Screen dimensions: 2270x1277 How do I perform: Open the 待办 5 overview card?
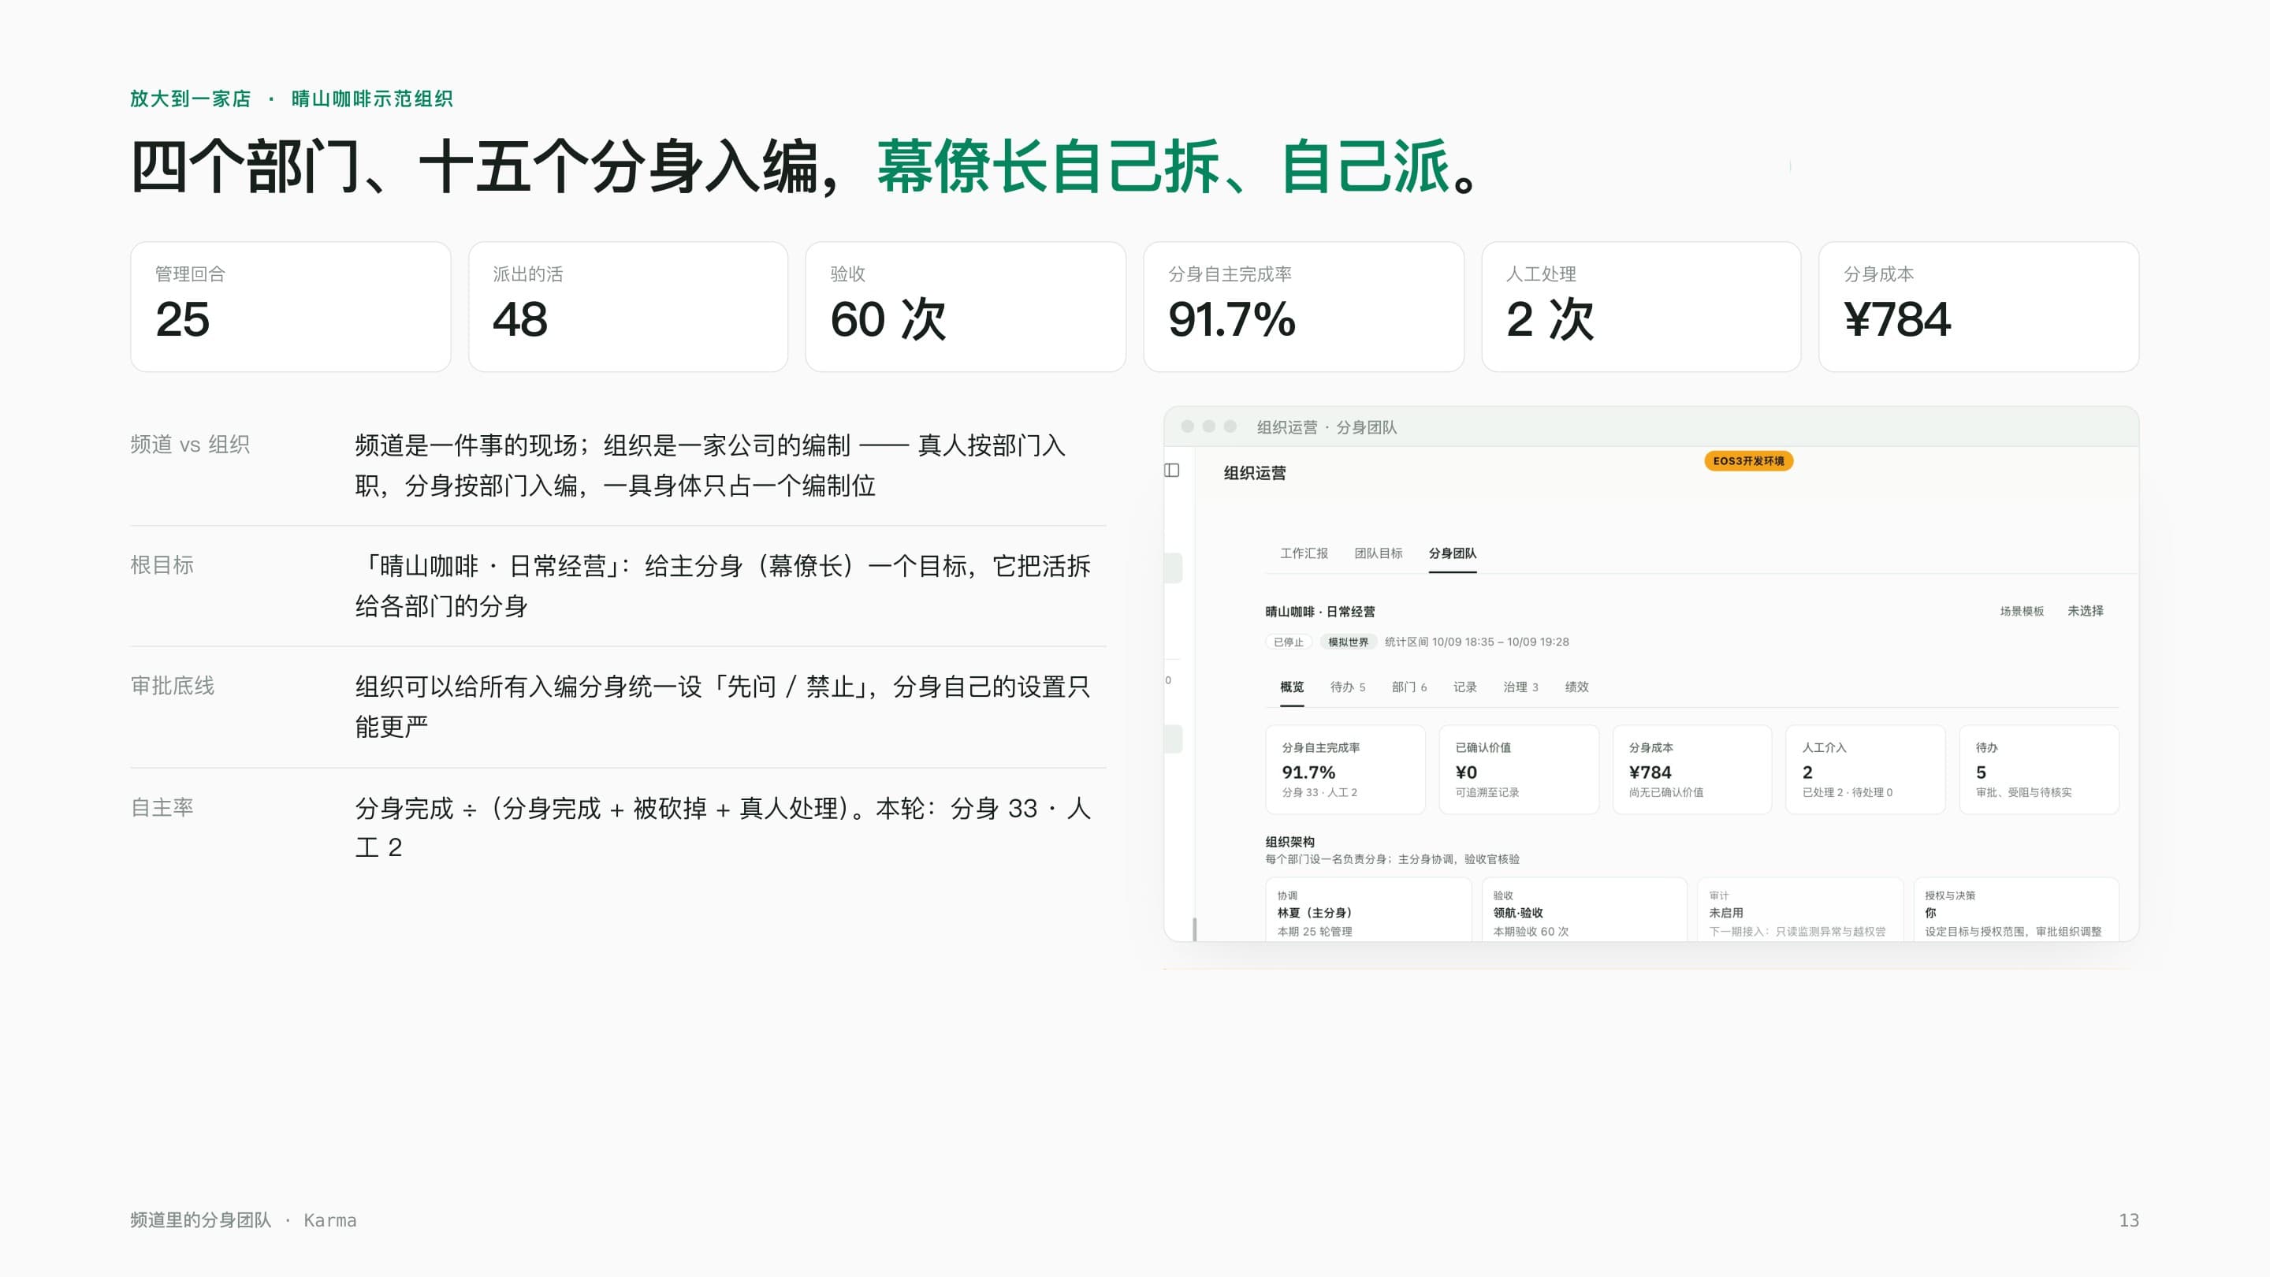point(2038,769)
